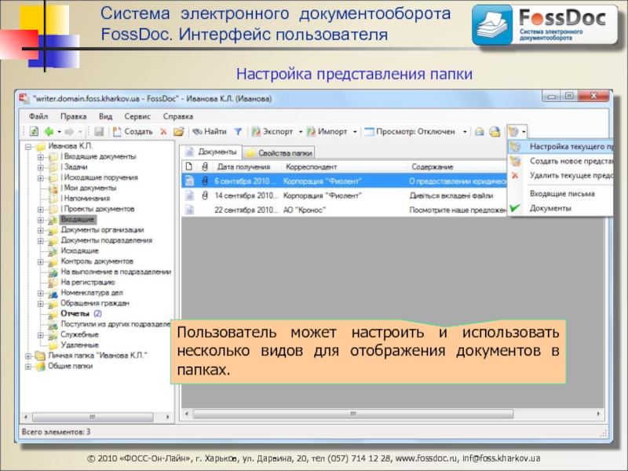The height and width of the screenshot is (471, 628).
Task: Click the folder icon beside На выполнение в подразделении
Action: coord(53,272)
